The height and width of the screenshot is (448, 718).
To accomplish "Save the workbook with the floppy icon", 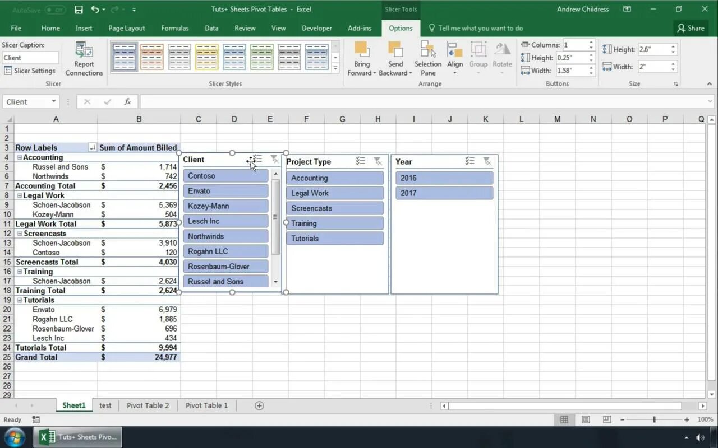I will (79, 10).
